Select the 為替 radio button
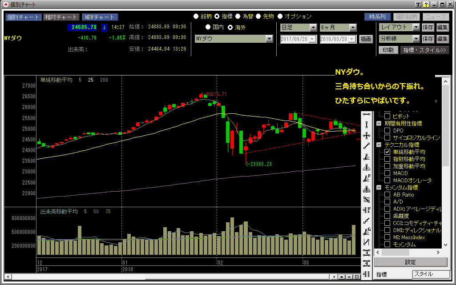 tap(238, 16)
